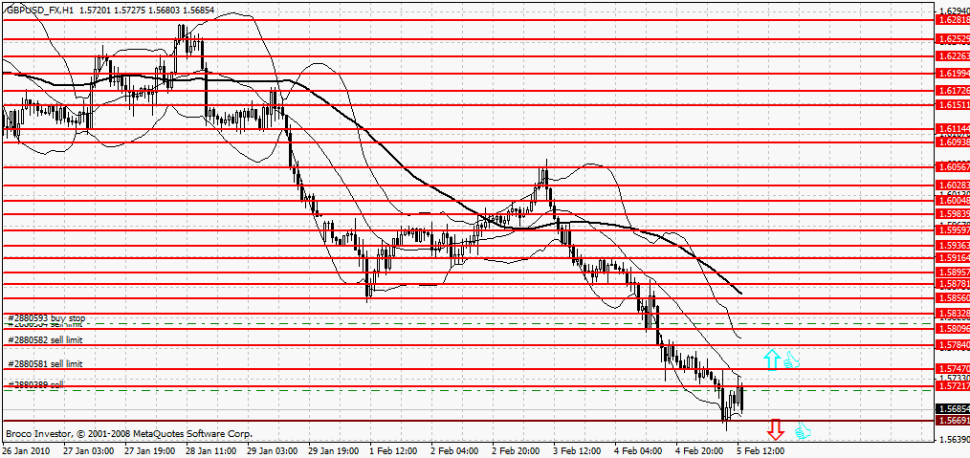970x458 pixels.
Task: Click the 2 Feb 04:00 time label
Action: point(454,452)
